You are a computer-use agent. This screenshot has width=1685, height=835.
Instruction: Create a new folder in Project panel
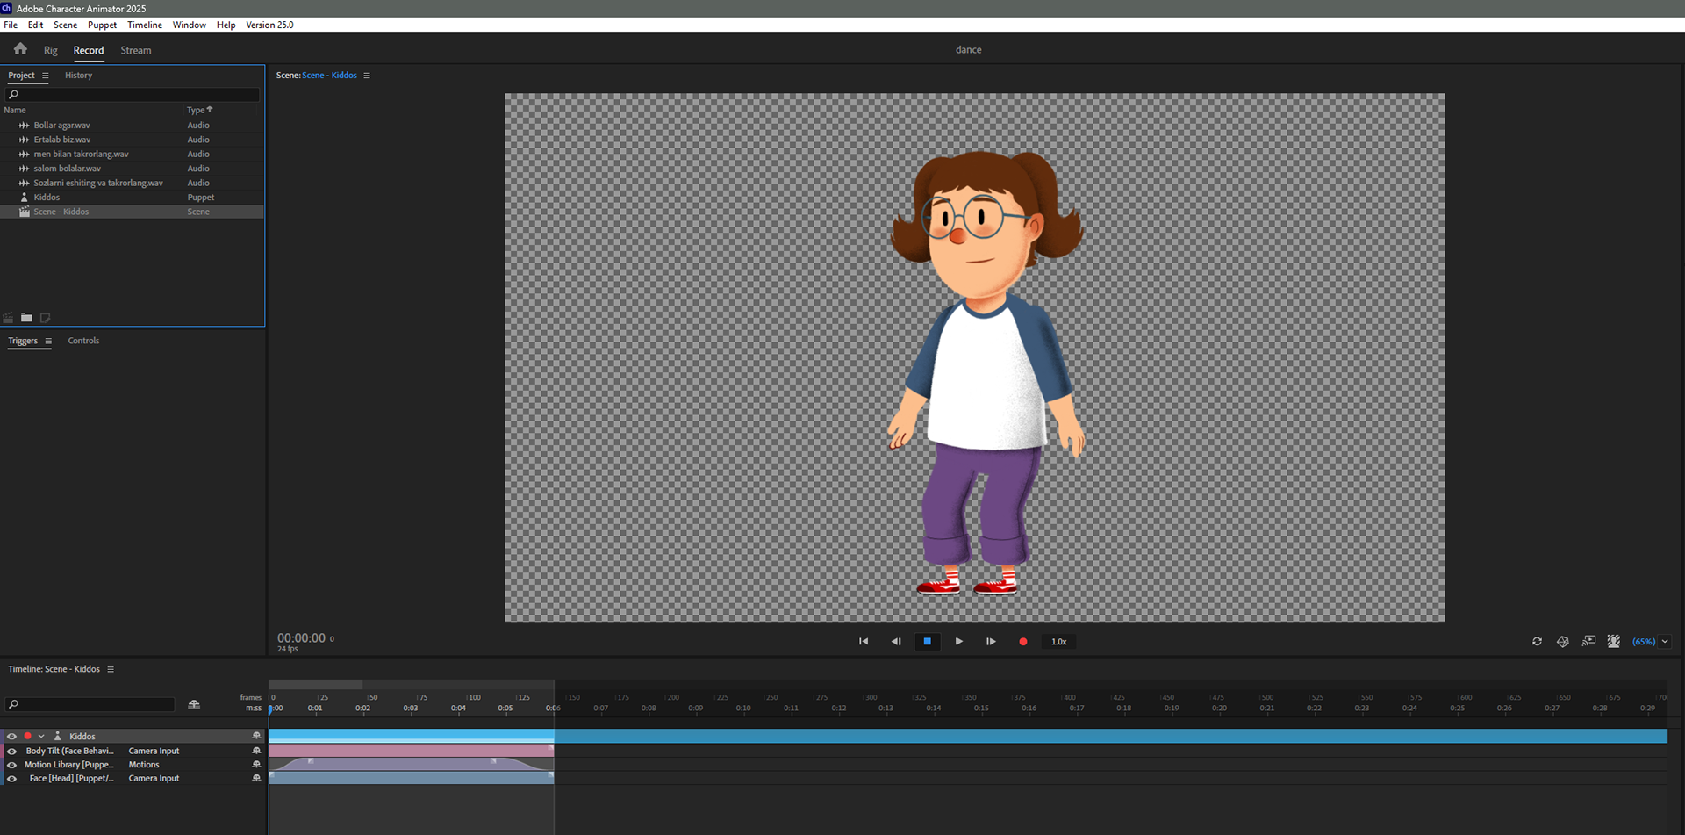pyautogui.click(x=26, y=318)
